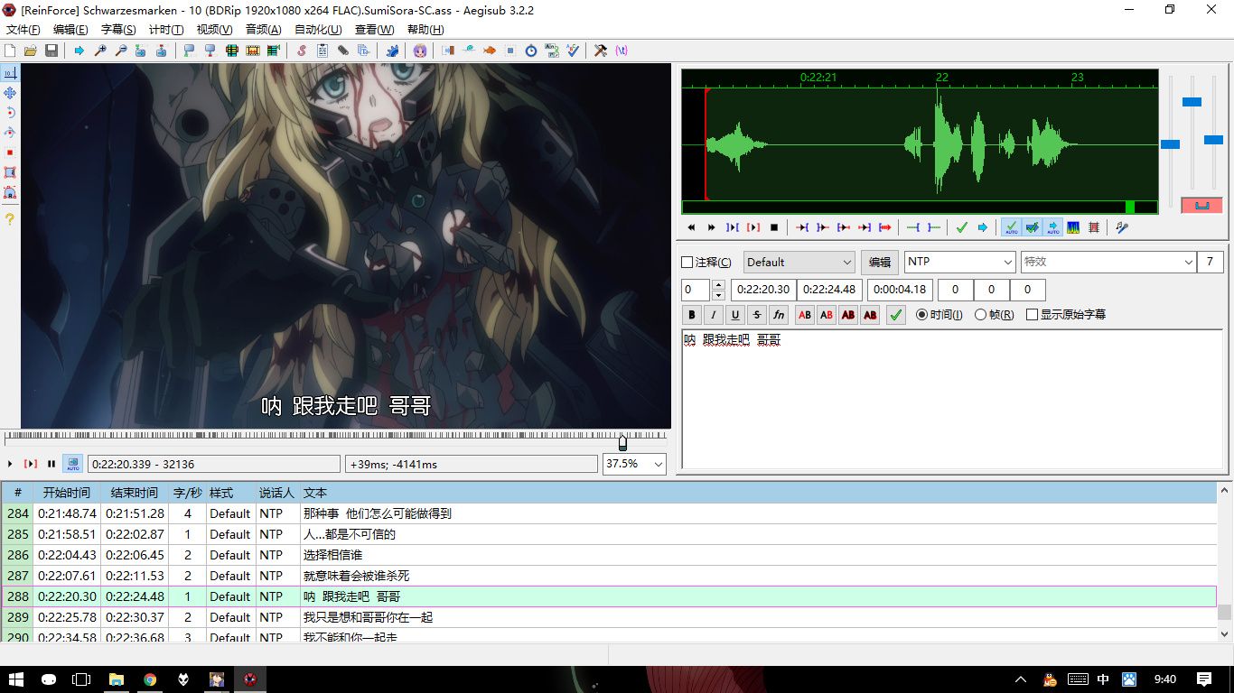The image size is (1234, 693).
Task: Open attachments paperclip icon
Action: point(343,51)
